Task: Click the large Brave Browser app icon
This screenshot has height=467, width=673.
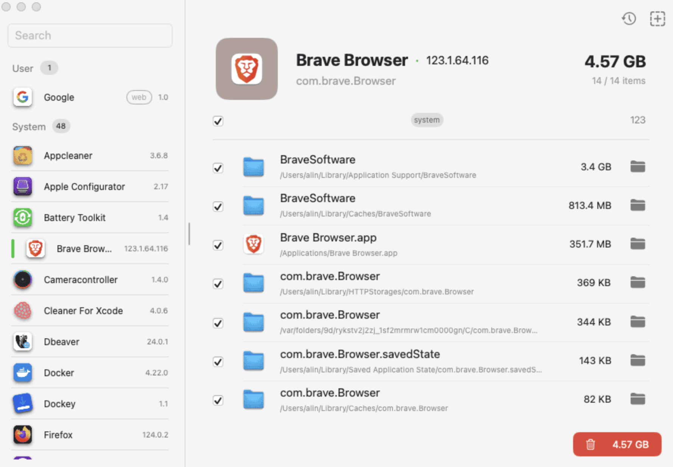Action: [x=247, y=69]
